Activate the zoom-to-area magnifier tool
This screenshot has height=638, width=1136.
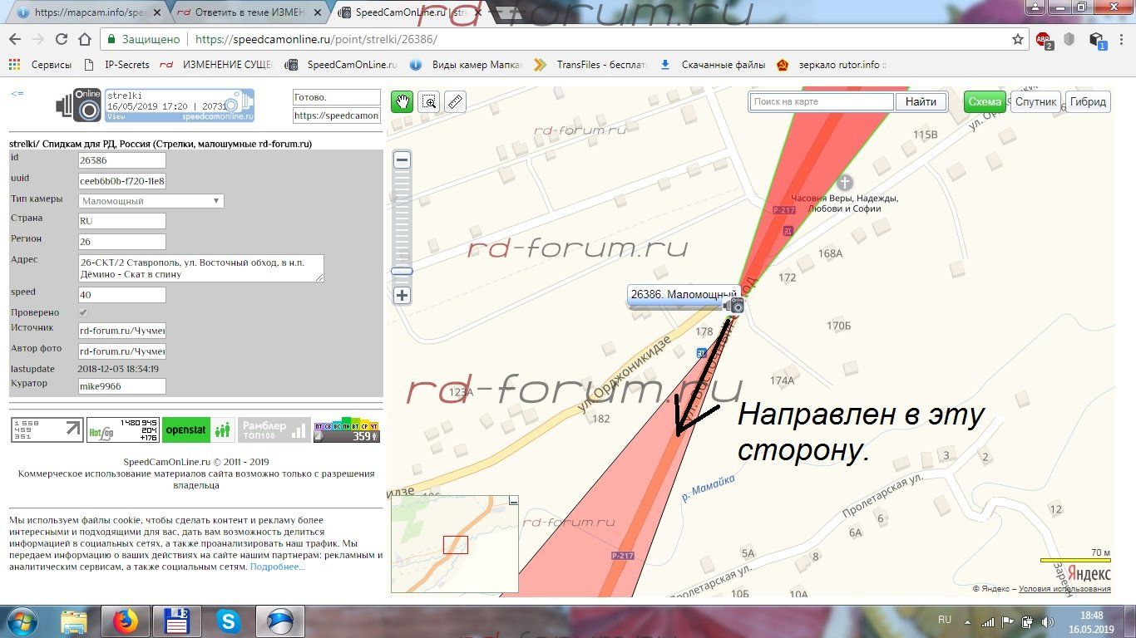click(429, 101)
